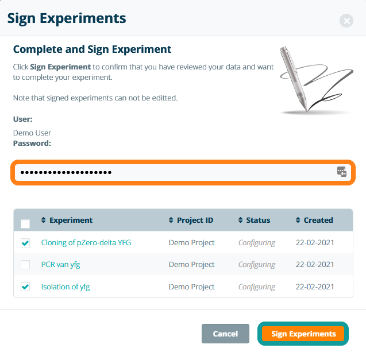This screenshot has width=366, height=356.
Task: Sort by Created column arrows
Action: click(298, 220)
